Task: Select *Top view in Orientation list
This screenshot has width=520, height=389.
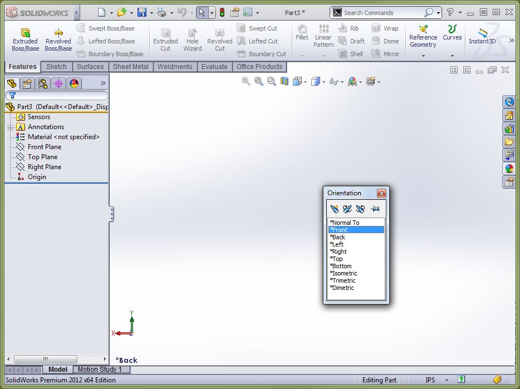Action: pos(356,259)
